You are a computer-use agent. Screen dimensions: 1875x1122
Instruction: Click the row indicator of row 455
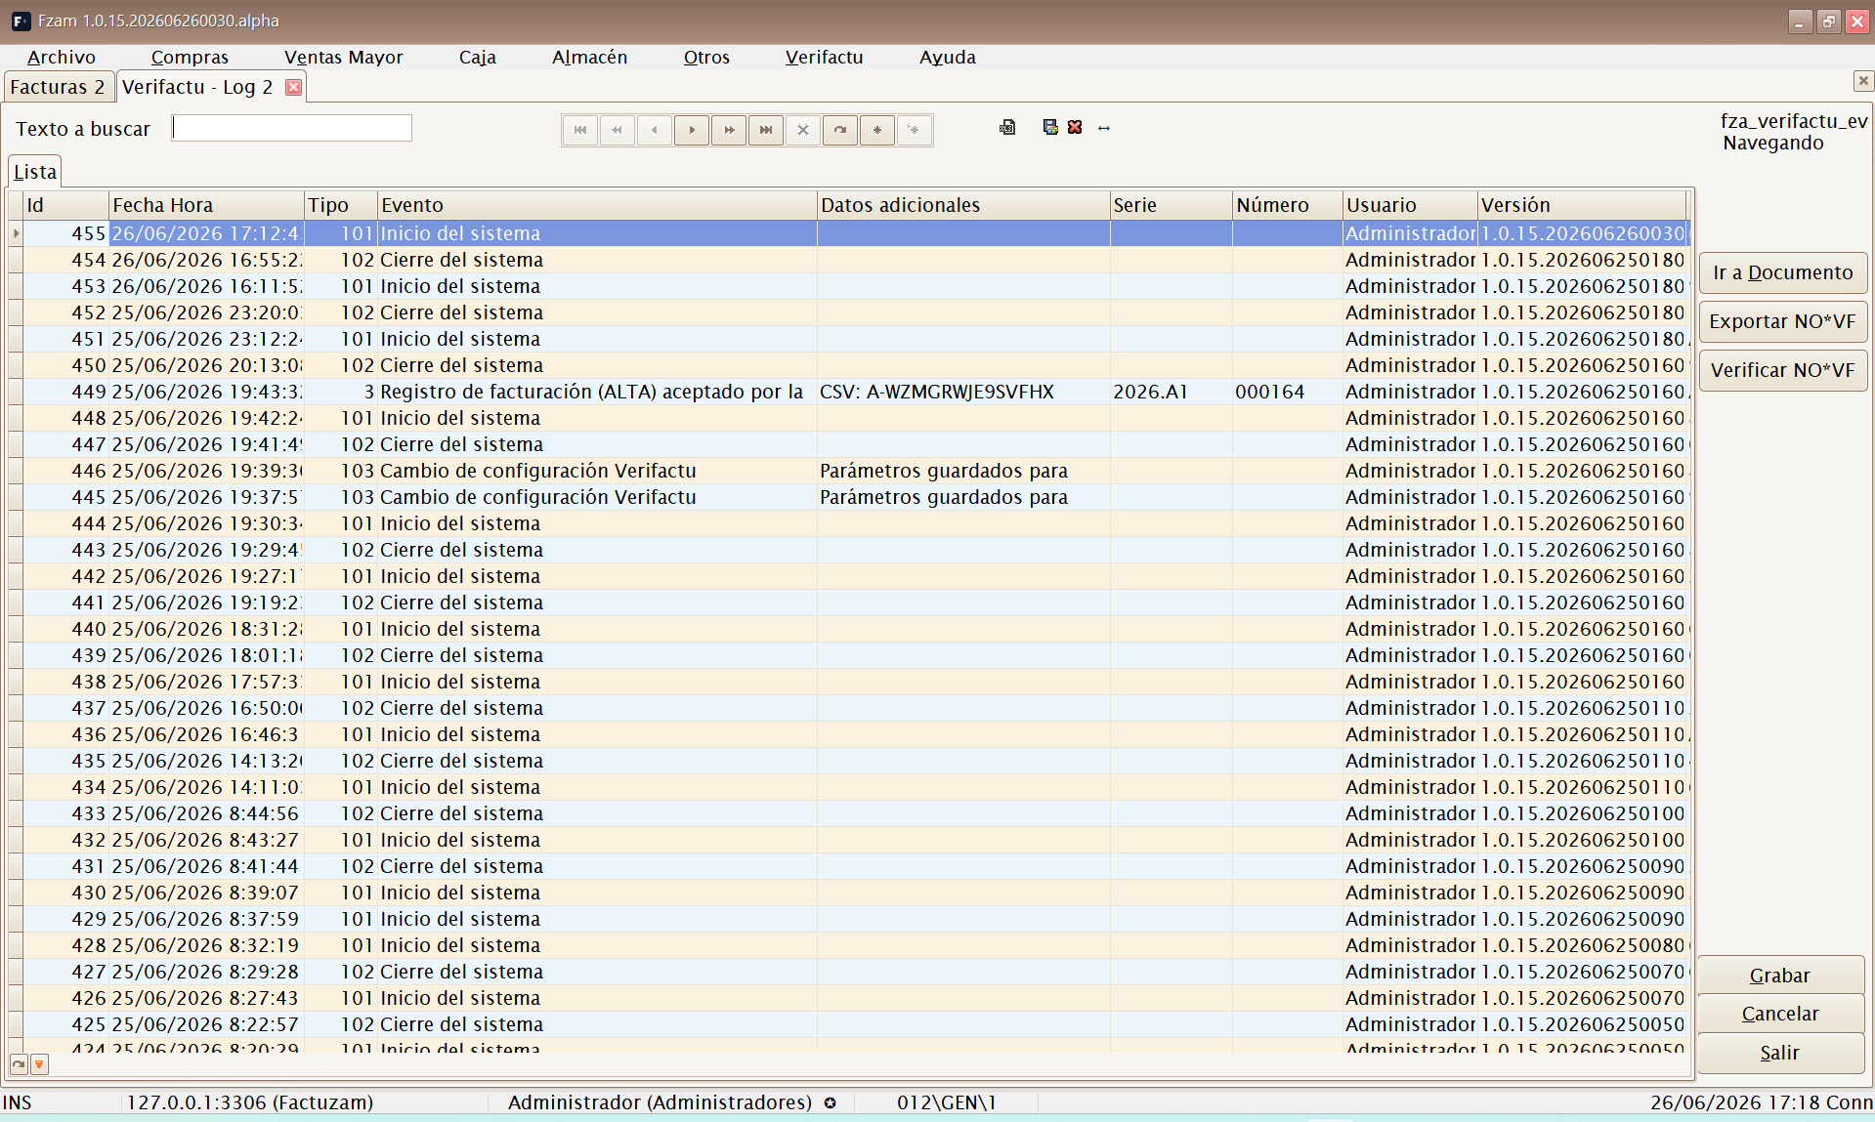coord(16,233)
